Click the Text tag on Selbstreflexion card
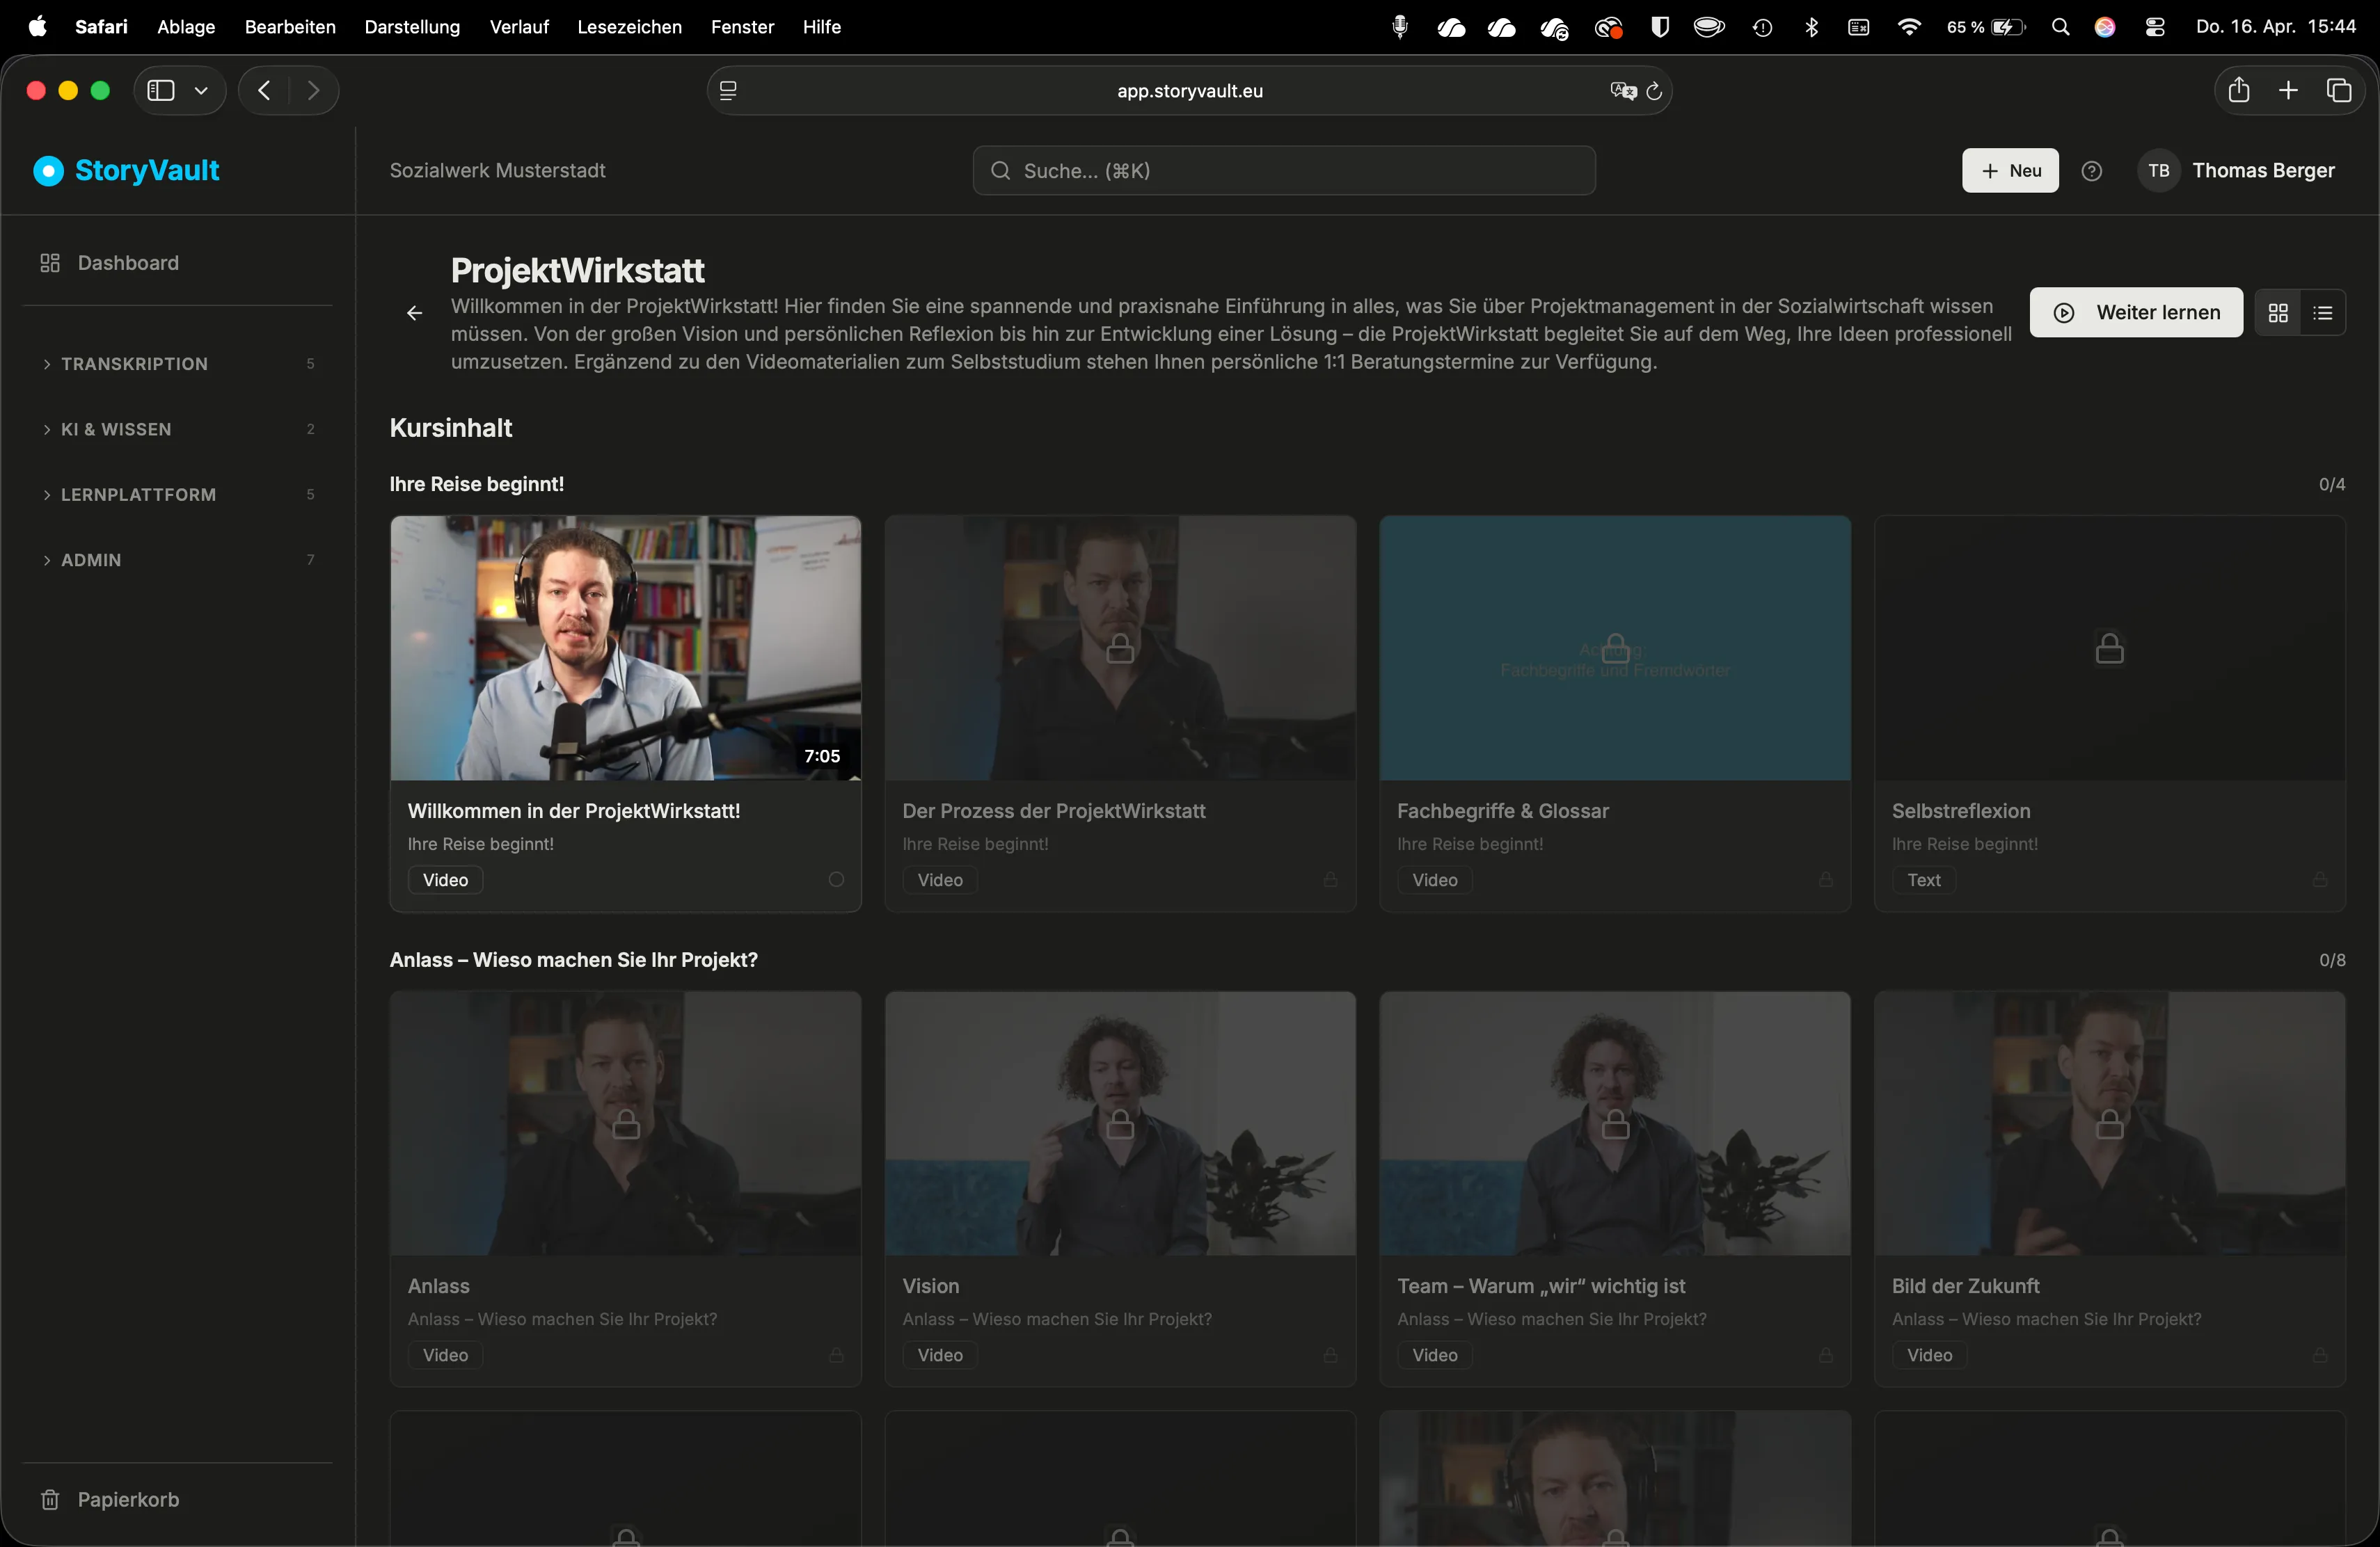 click(1923, 881)
